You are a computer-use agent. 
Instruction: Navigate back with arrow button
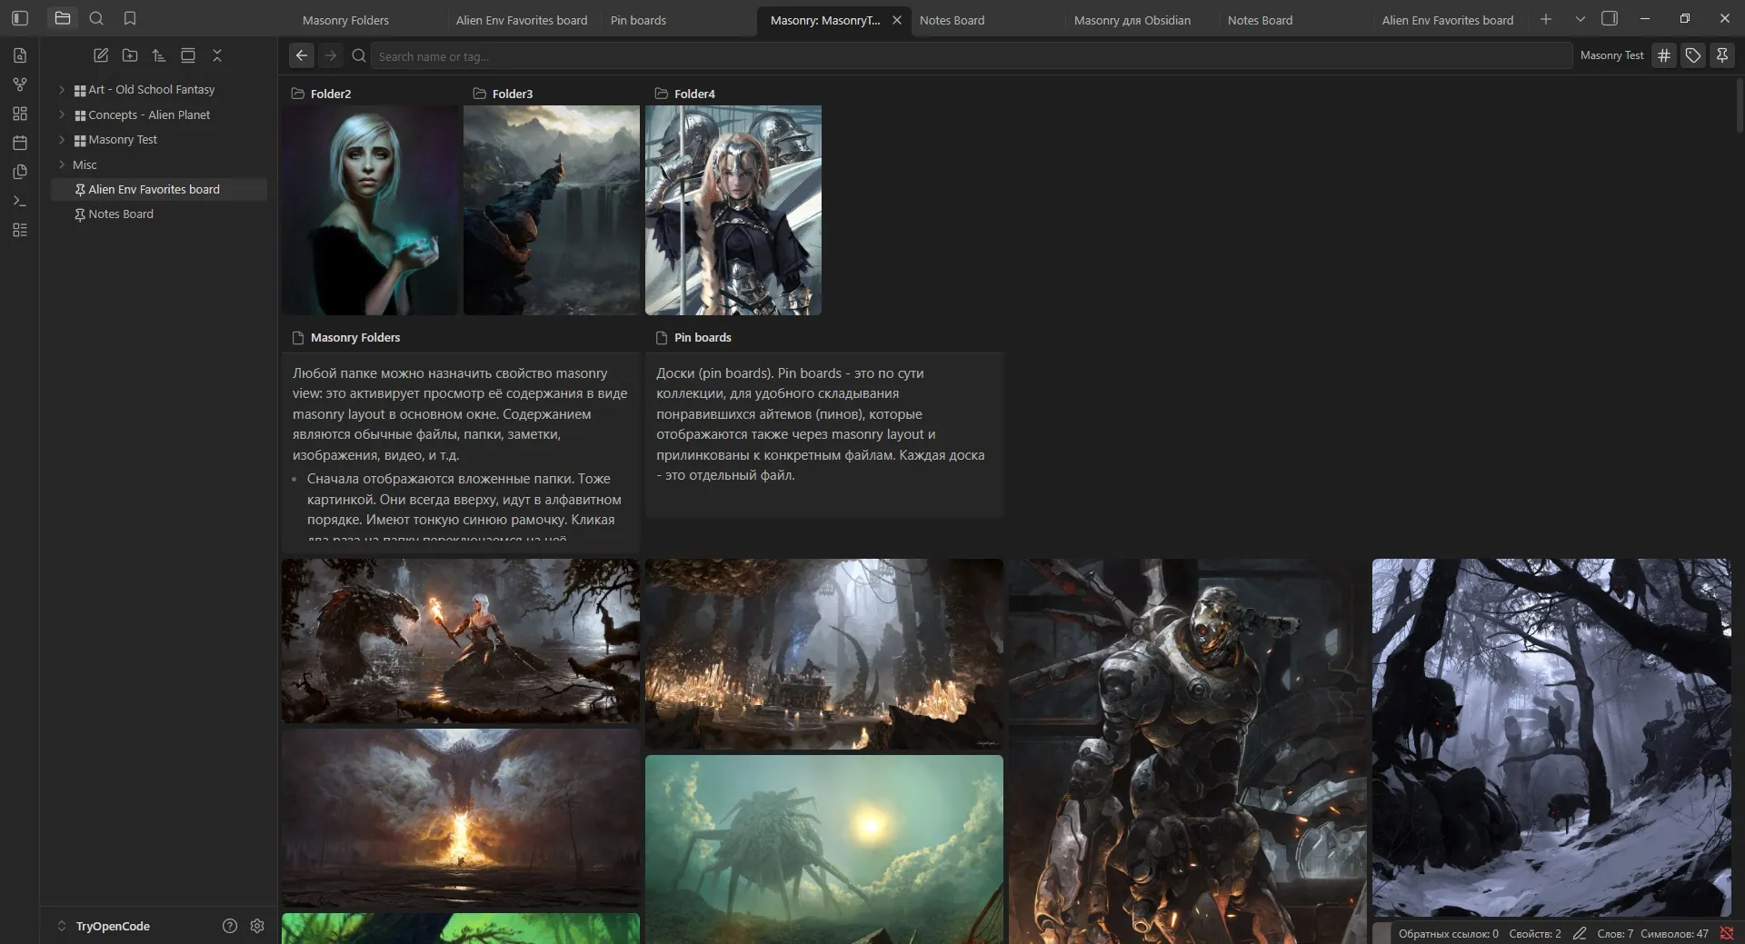[302, 55]
